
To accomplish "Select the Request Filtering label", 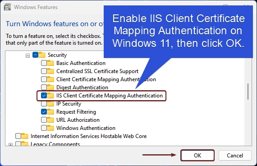I will coord(76,112).
